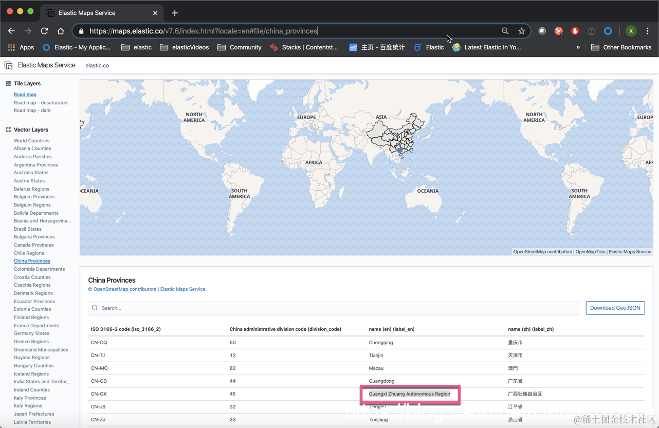
Task: Open the Stacks | Contentst... bookmark
Action: pyautogui.click(x=304, y=47)
